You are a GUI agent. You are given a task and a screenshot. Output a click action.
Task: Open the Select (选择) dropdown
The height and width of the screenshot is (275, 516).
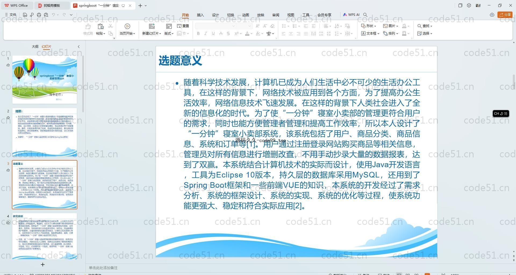(x=425, y=34)
